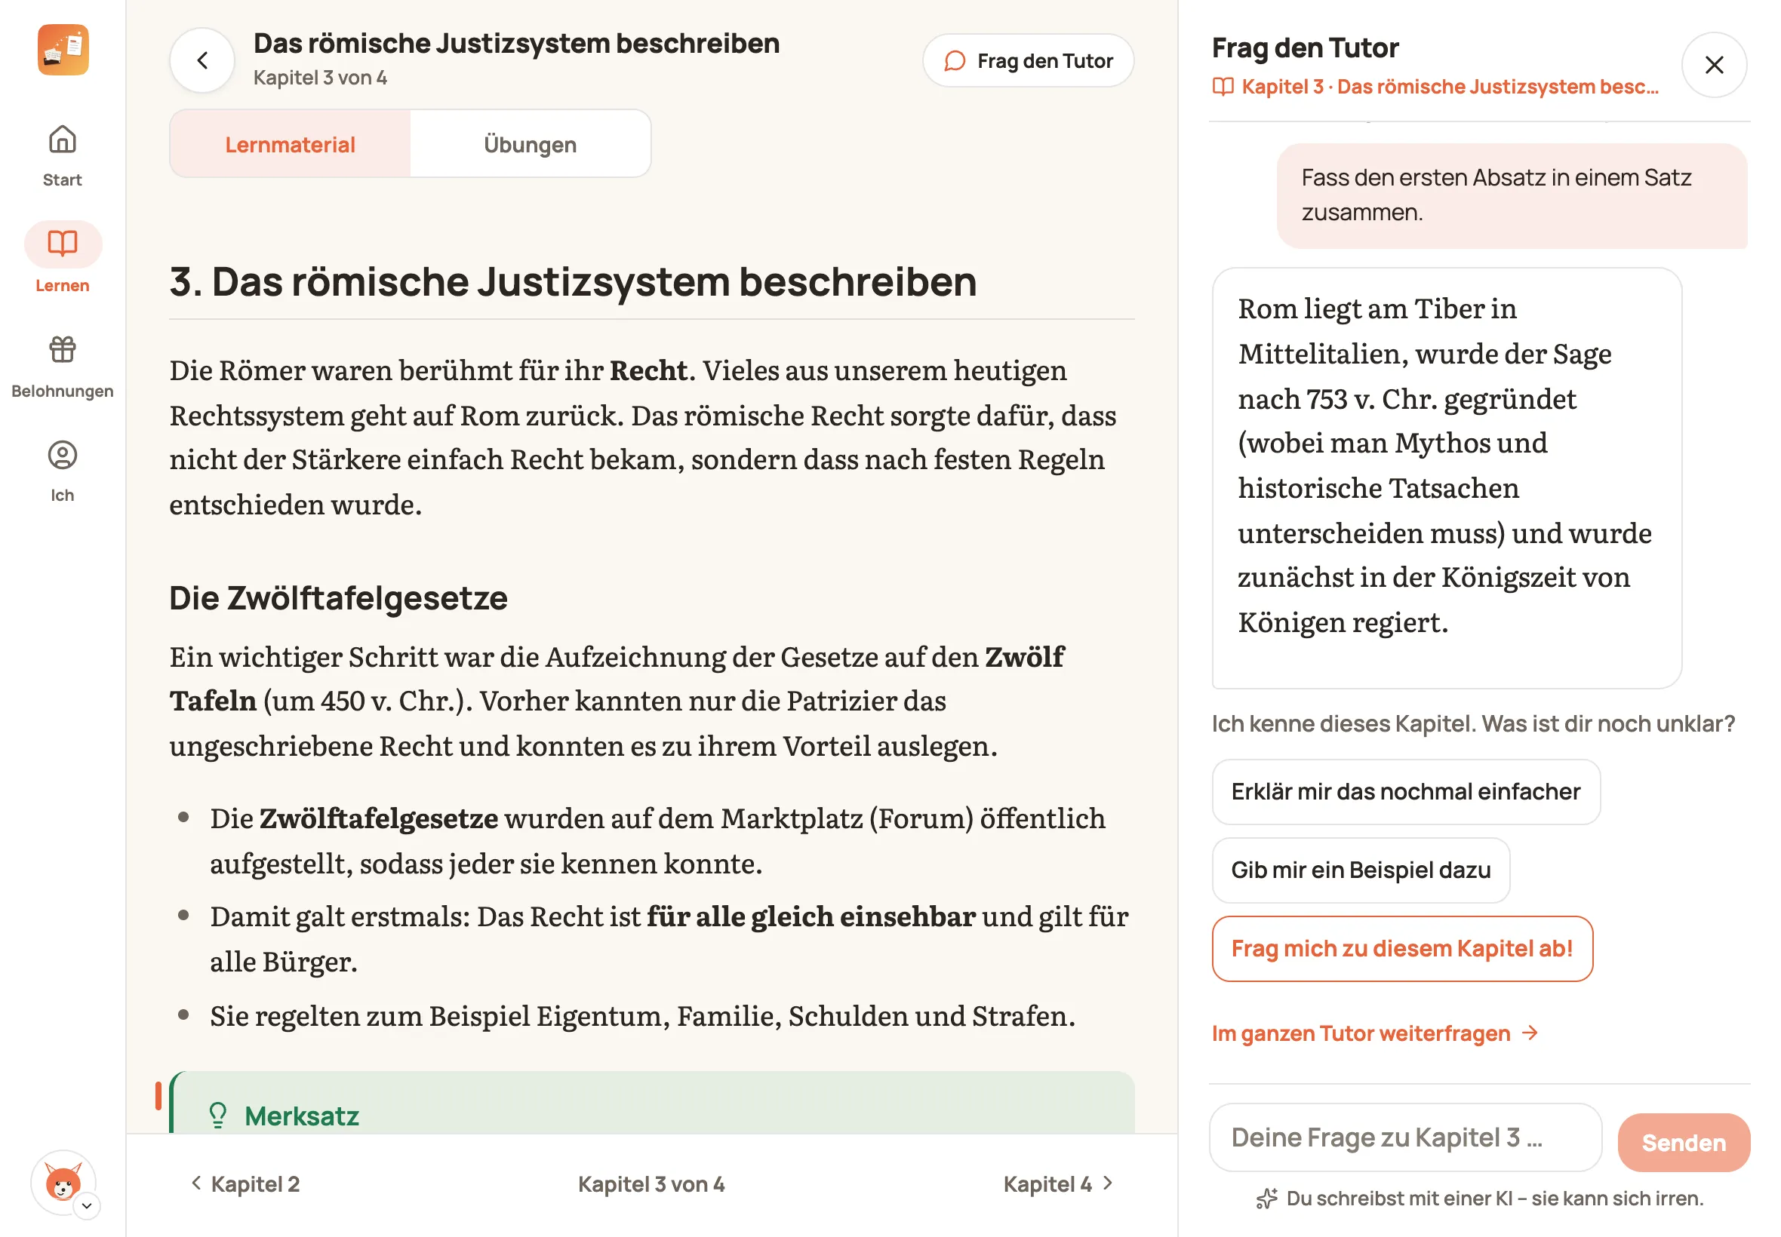
Task: Go to Start via house icon
Action: click(x=62, y=140)
